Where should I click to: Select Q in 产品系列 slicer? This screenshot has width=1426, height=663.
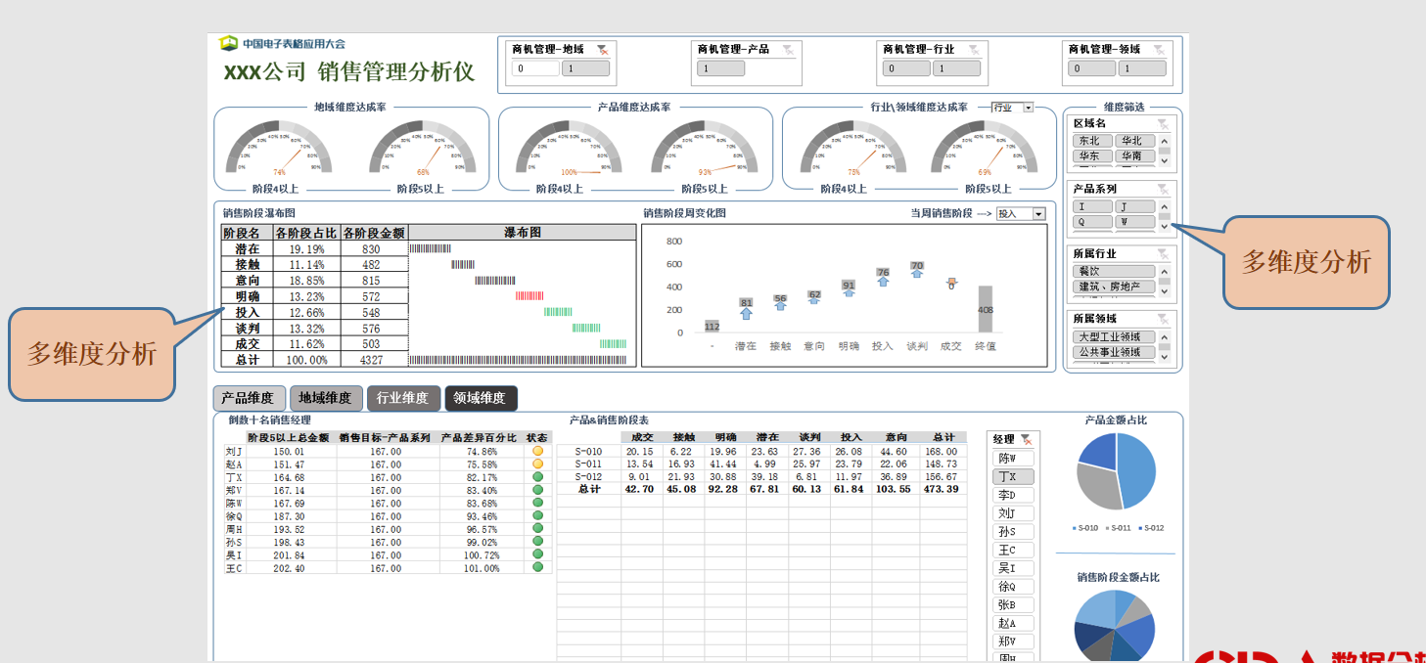point(1092,221)
